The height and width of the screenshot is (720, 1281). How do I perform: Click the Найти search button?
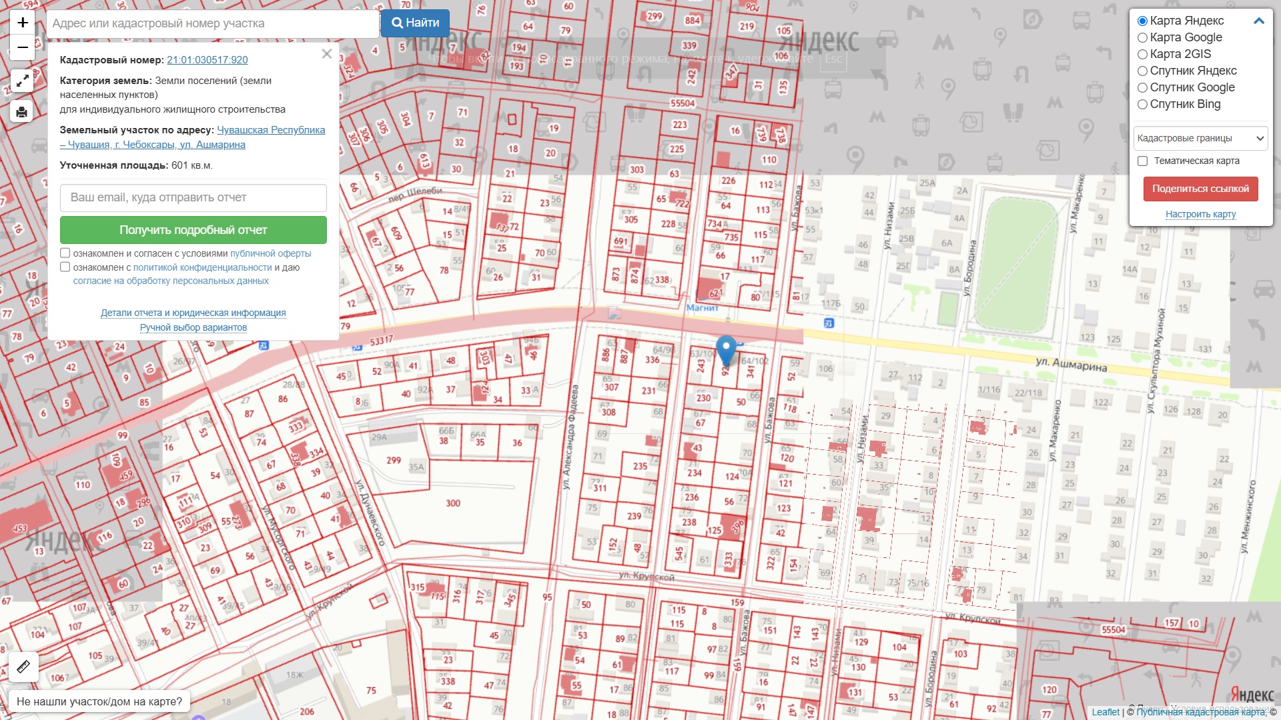(415, 23)
